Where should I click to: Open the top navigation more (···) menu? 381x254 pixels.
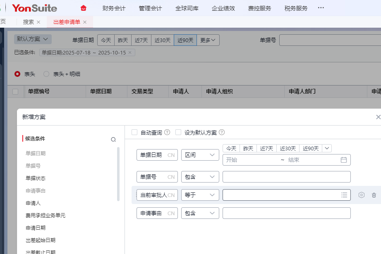tap(321, 8)
